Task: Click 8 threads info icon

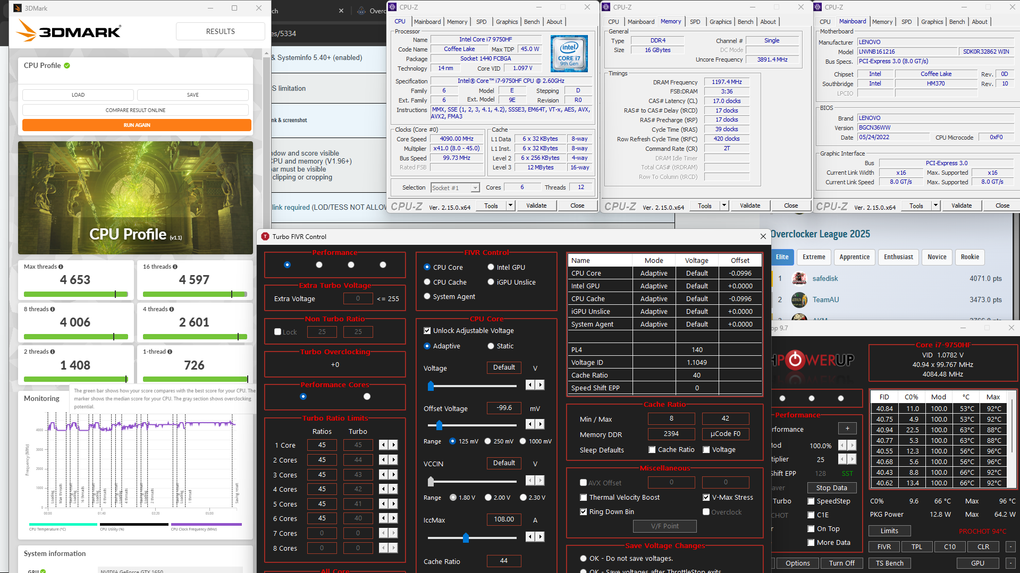Action: point(52,310)
